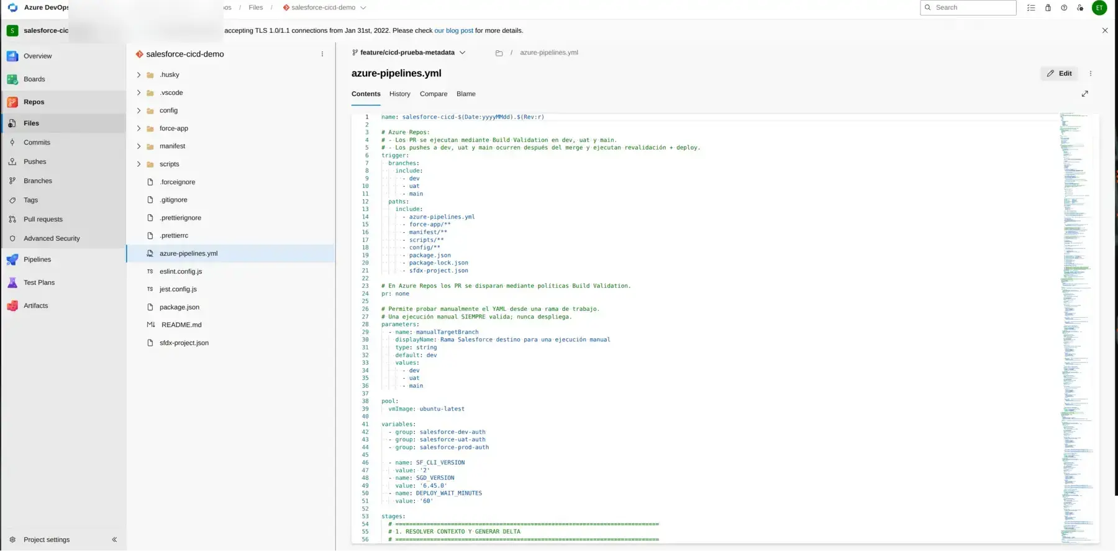
Task: Click line number 38 in the code gutter
Action: pyautogui.click(x=365, y=401)
